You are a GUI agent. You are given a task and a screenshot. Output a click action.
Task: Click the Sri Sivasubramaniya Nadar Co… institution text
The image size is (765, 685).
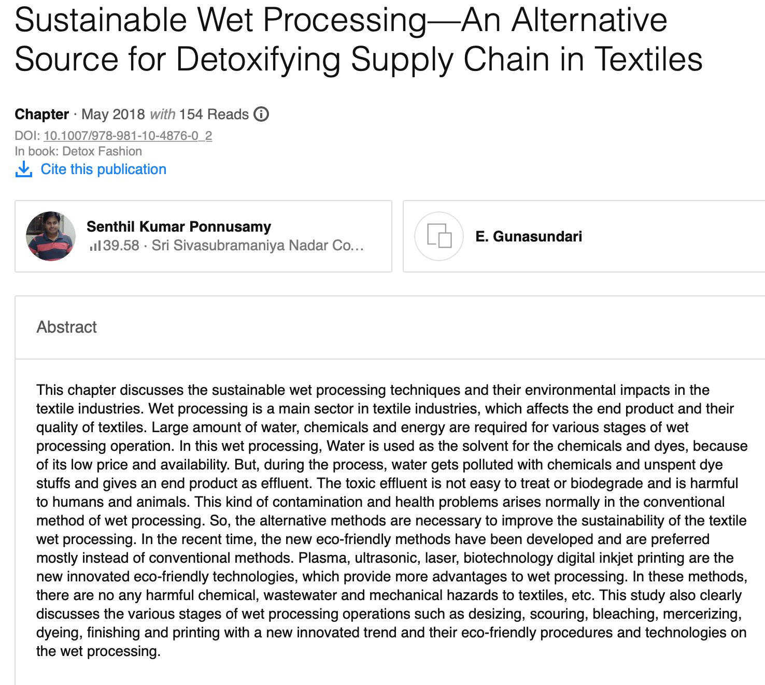coord(258,245)
